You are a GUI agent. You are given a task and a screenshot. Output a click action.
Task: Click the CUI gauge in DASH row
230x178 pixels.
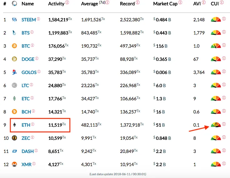click(216, 151)
